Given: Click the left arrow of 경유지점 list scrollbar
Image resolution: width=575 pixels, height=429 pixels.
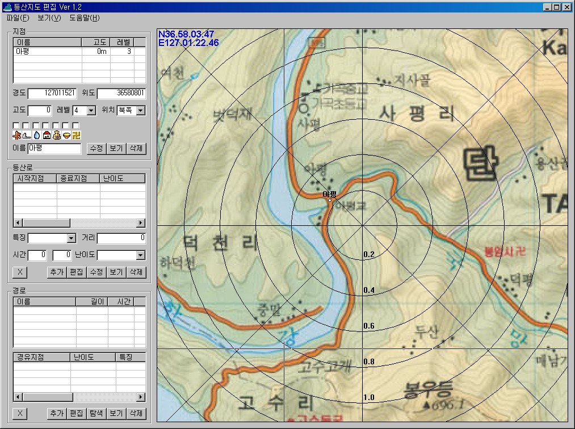Looking at the screenshot, I should 18,397.
